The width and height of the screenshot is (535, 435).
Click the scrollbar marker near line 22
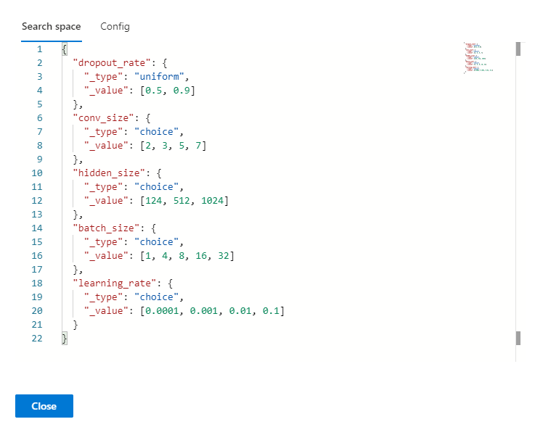(x=518, y=339)
